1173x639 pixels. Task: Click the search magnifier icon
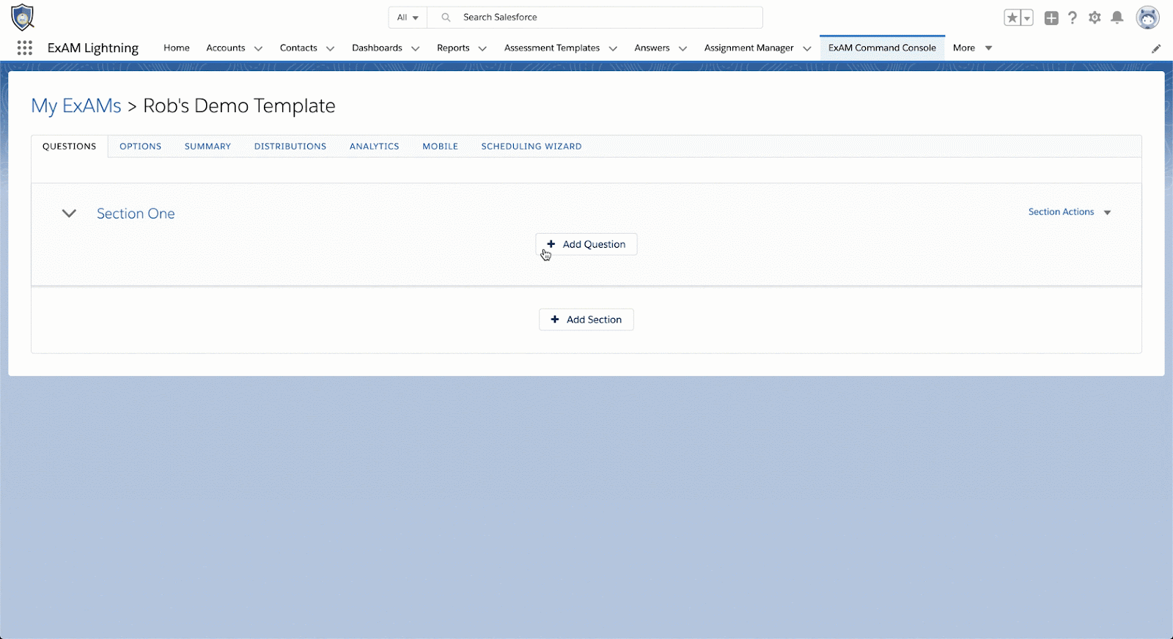pos(446,18)
